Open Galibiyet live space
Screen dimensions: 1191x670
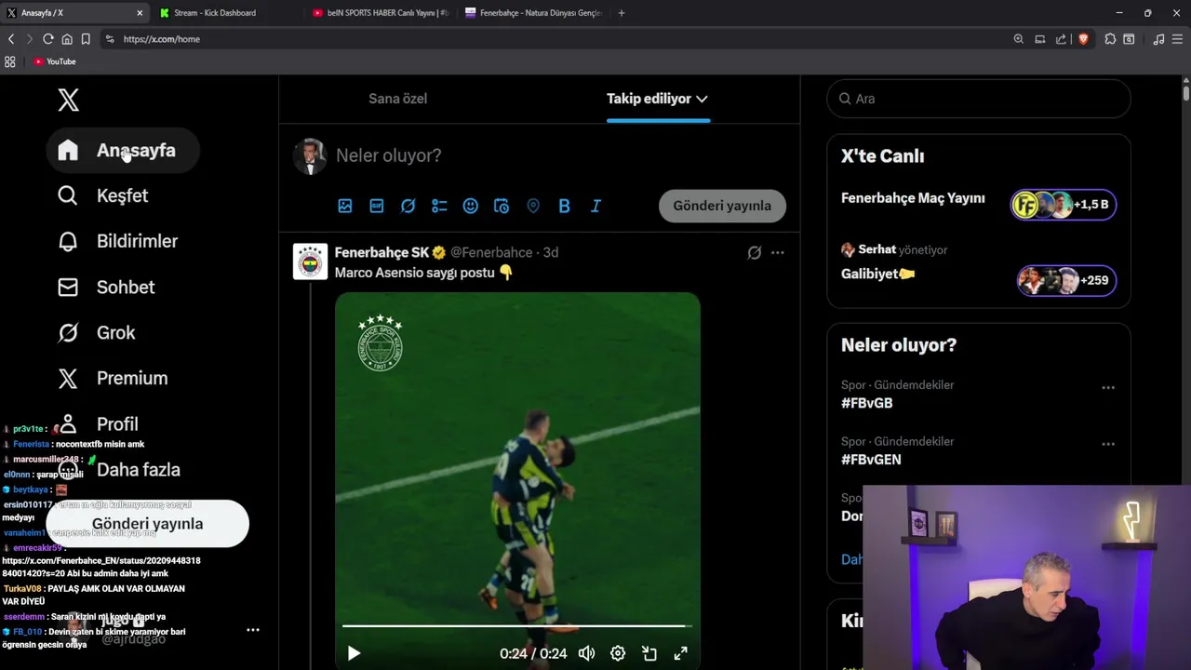pos(878,274)
